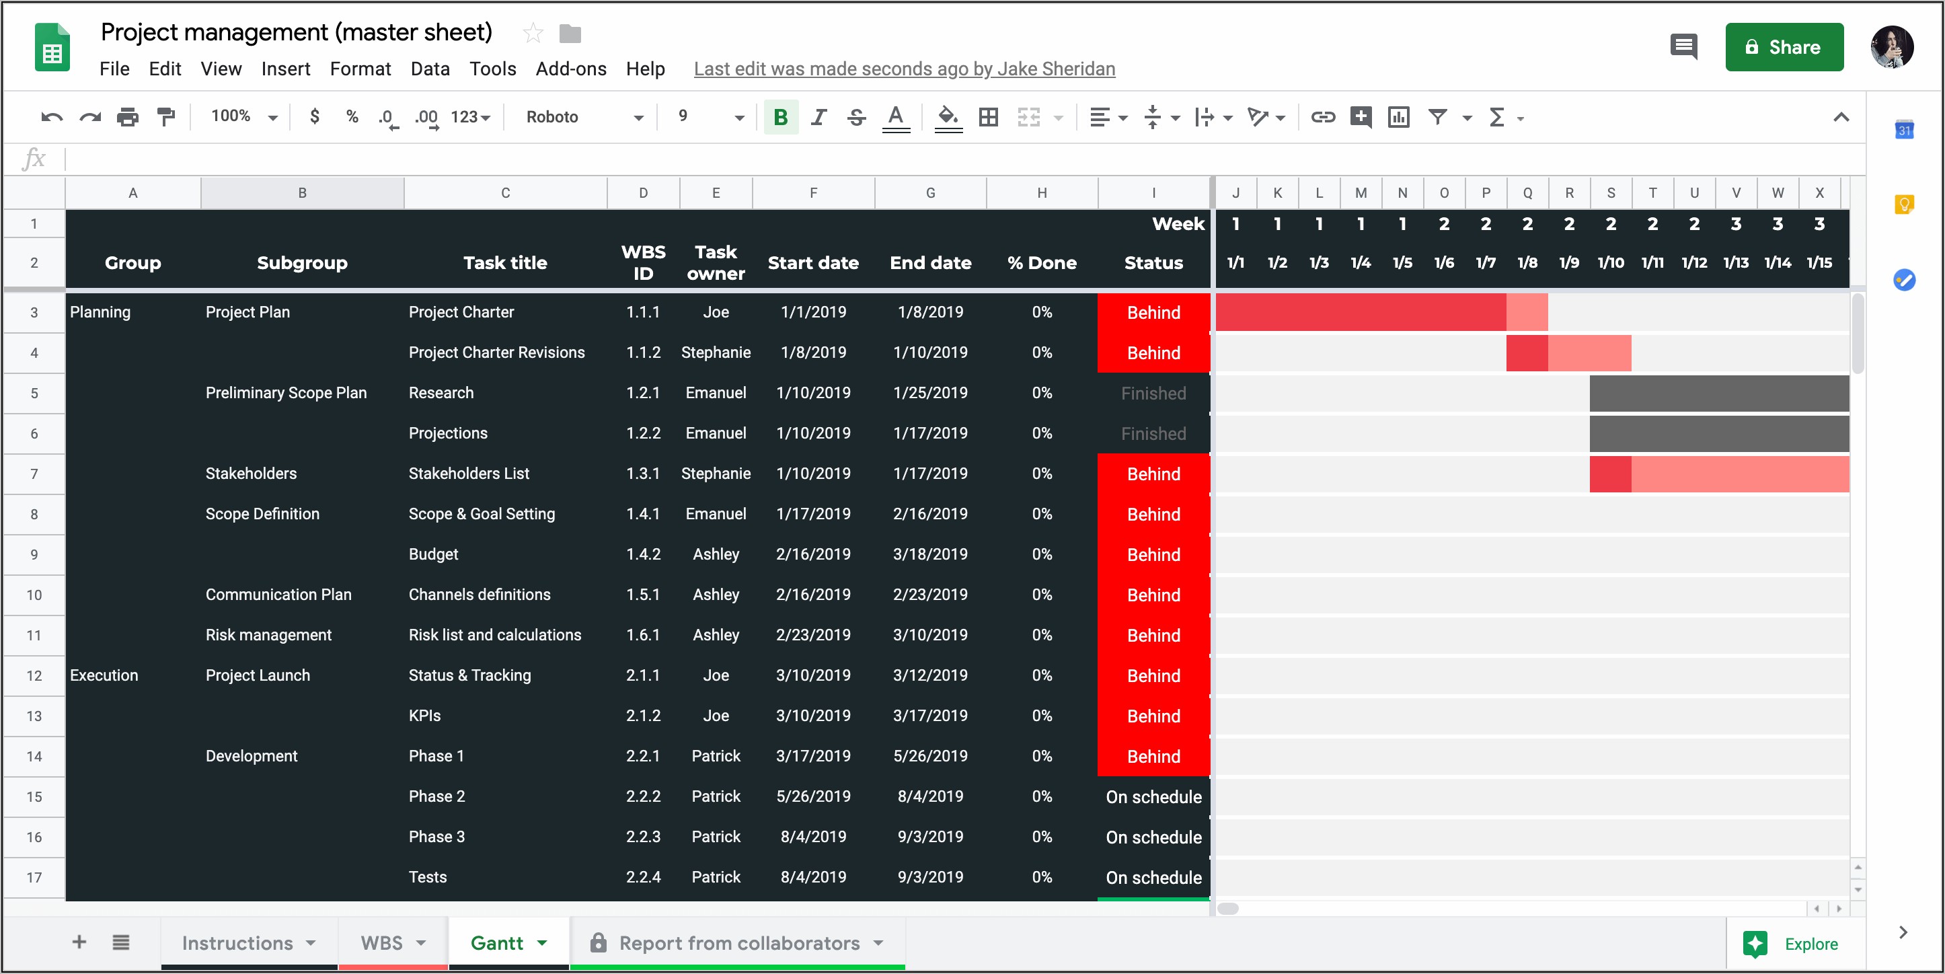The width and height of the screenshot is (1945, 974).
Task: Insert a chart with toolbar icon
Action: point(1398,117)
